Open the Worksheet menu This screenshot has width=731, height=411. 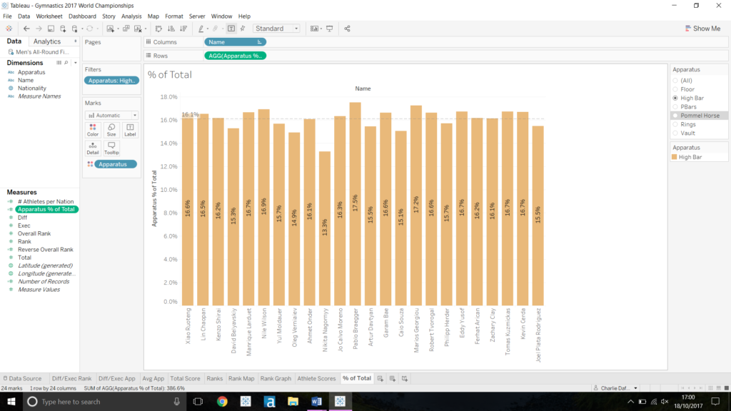pyautogui.click(x=49, y=16)
